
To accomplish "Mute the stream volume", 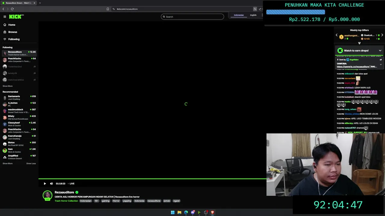I will tap(51, 184).
